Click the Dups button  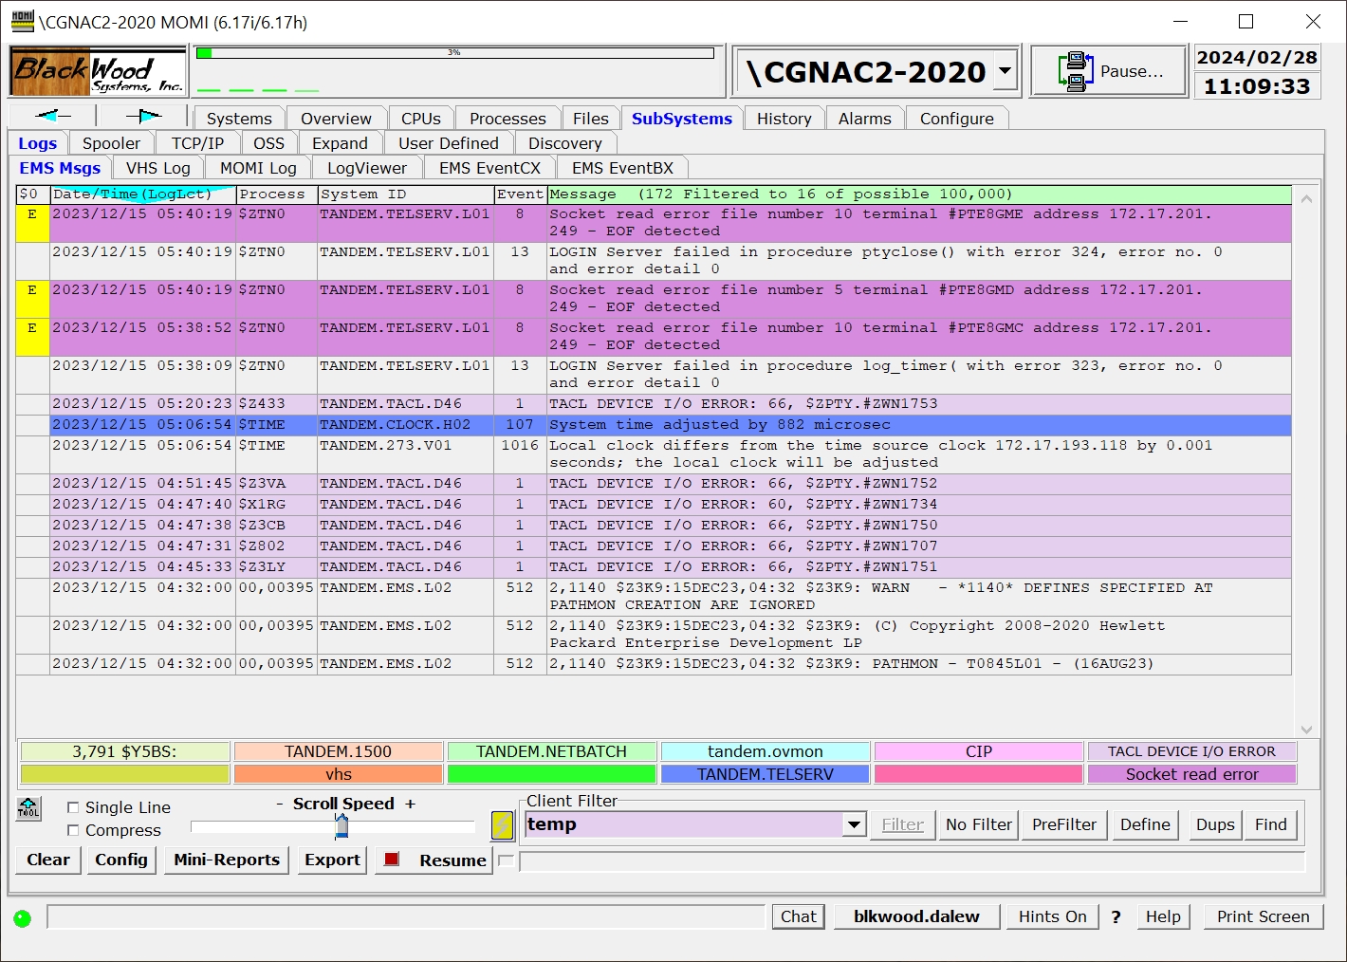pos(1215,824)
